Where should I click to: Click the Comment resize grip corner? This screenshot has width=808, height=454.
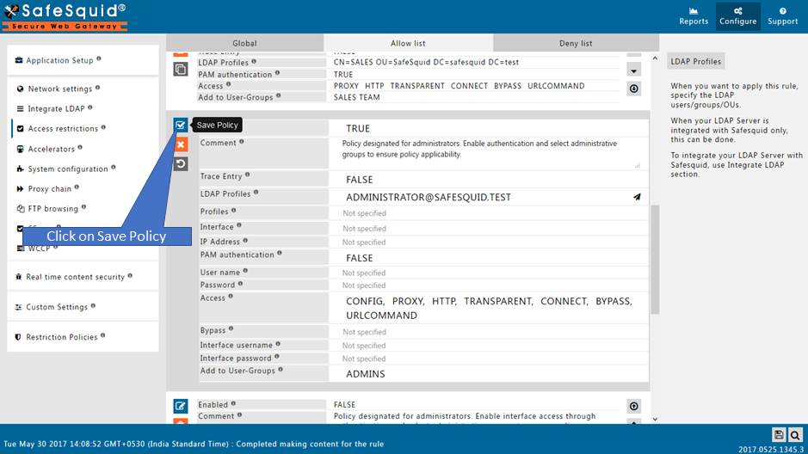[638, 165]
